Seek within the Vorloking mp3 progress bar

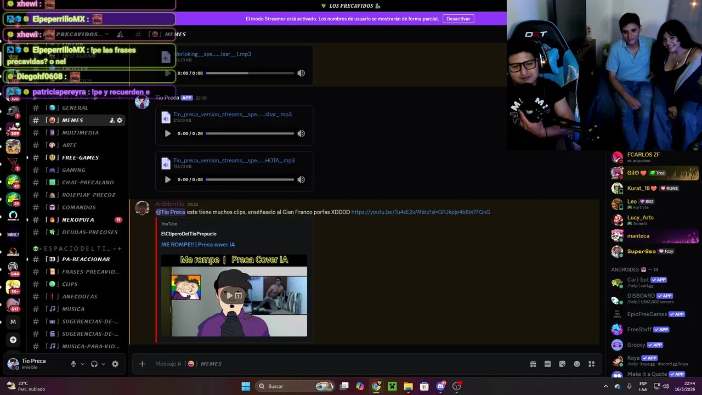click(250, 73)
